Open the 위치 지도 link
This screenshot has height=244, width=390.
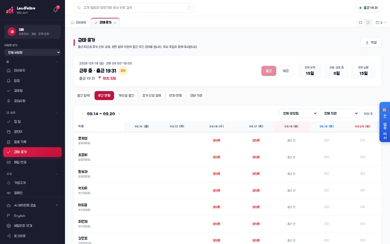pos(109,78)
